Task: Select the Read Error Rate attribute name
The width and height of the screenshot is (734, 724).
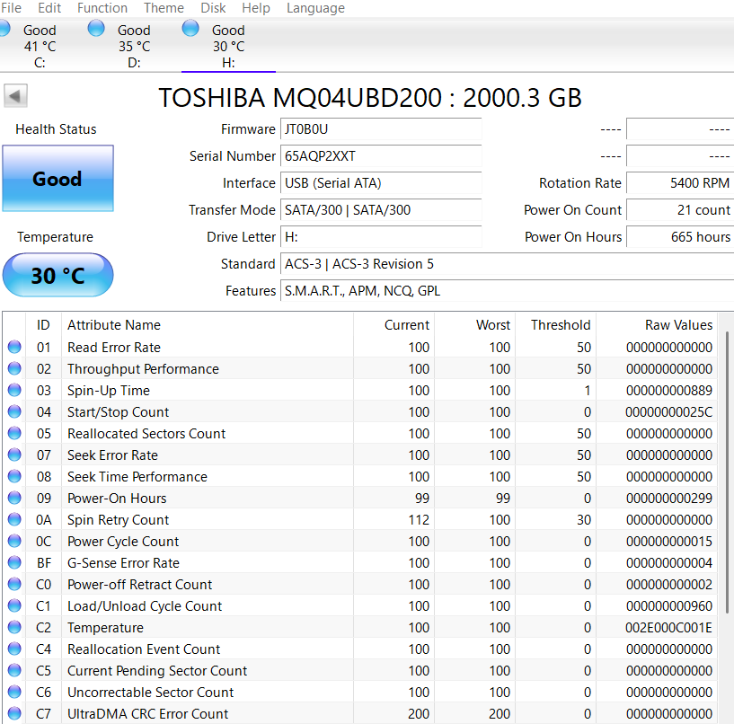Action: (114, 348)
